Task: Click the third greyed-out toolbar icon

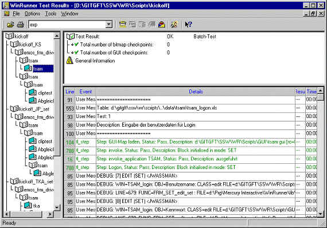Action: 152,25
